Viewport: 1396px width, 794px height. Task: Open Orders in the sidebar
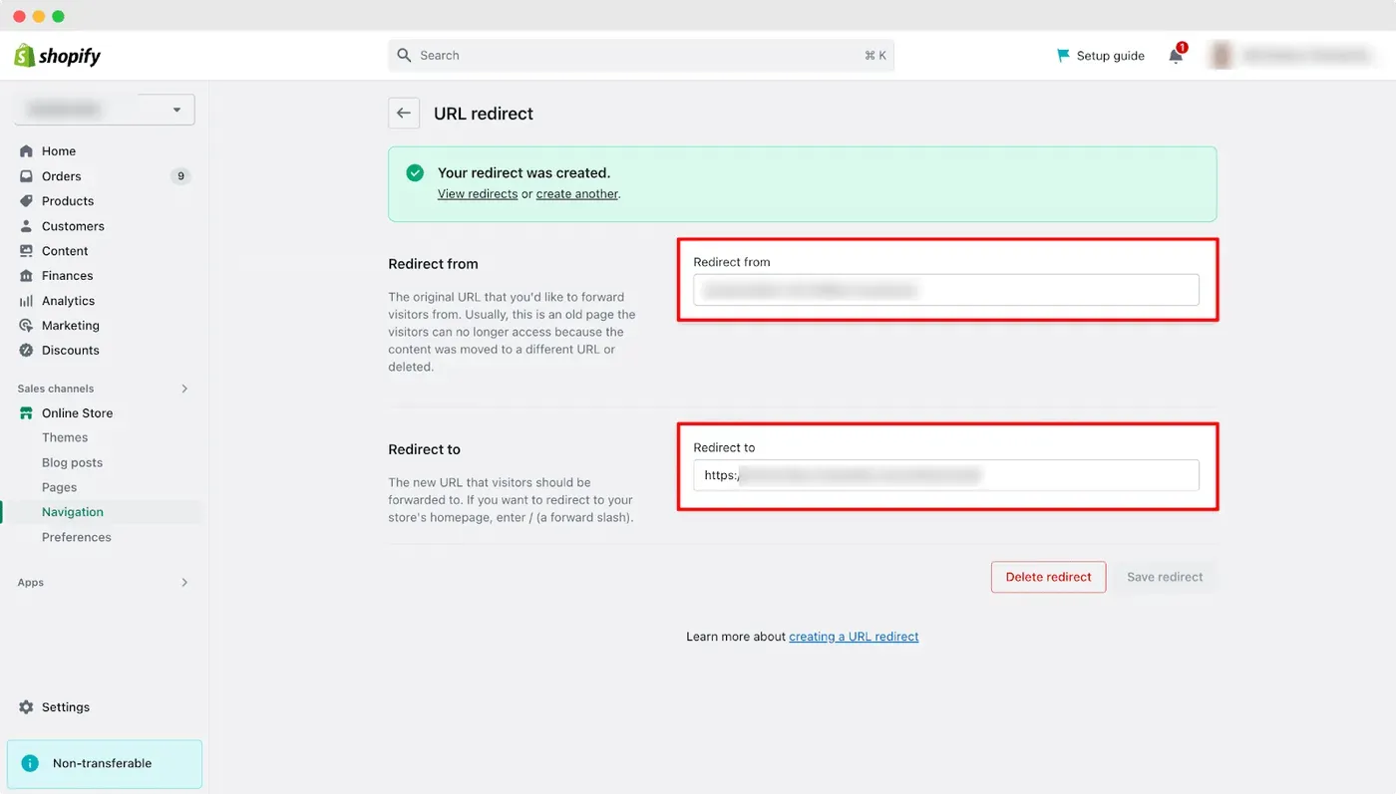click(62, 176)
